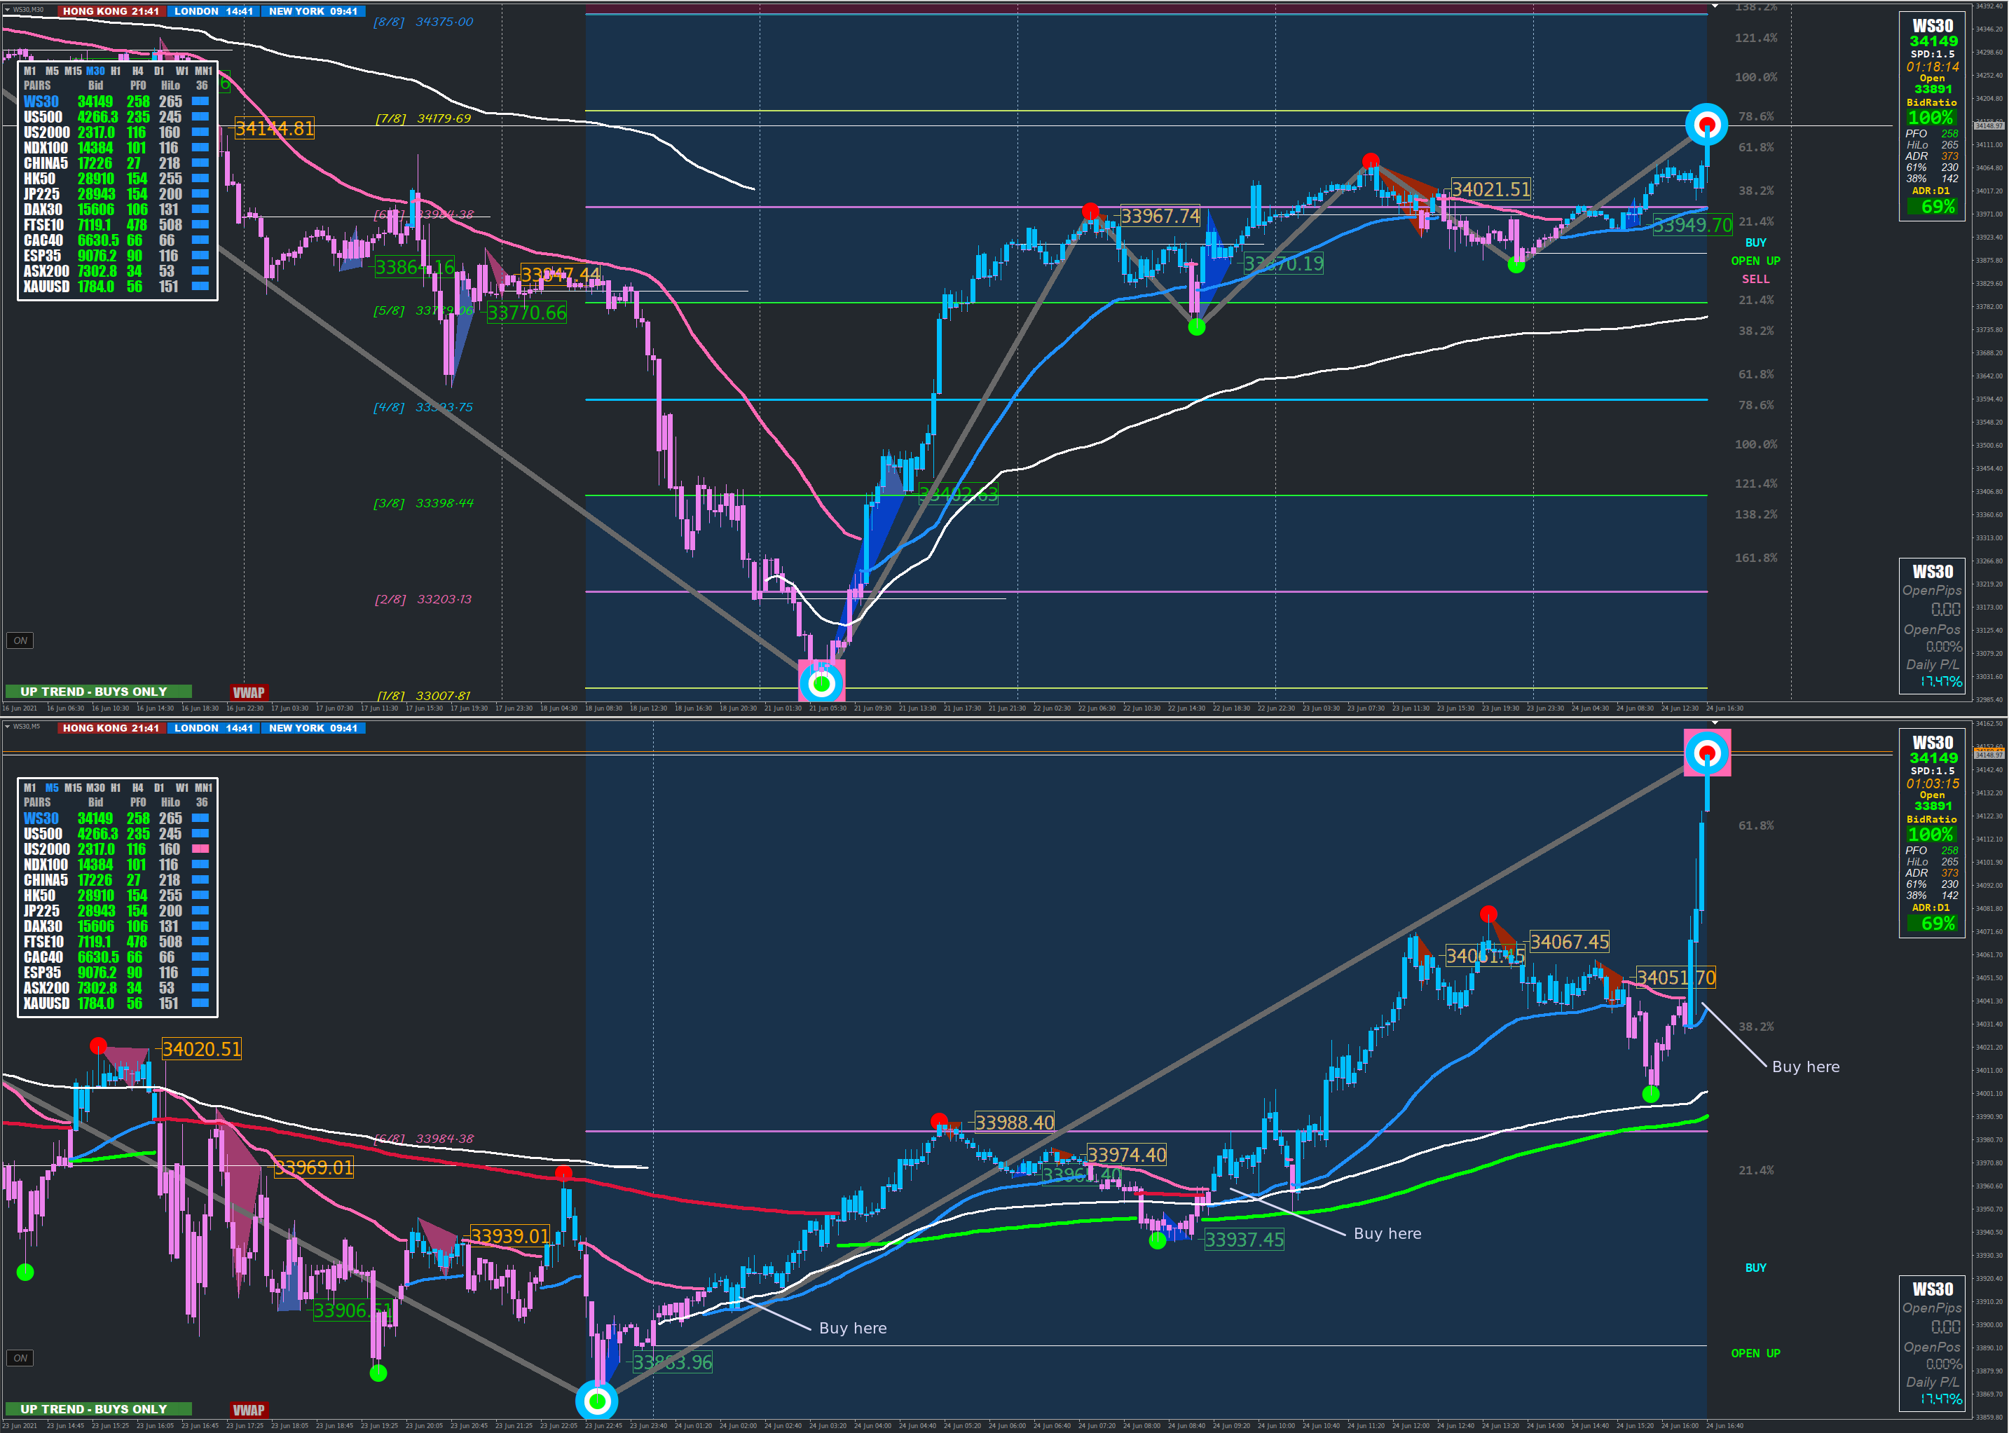Click red dot above 34067.45 label
This screenshot has height=1433, width=2009.
[x=1488, y=914]
